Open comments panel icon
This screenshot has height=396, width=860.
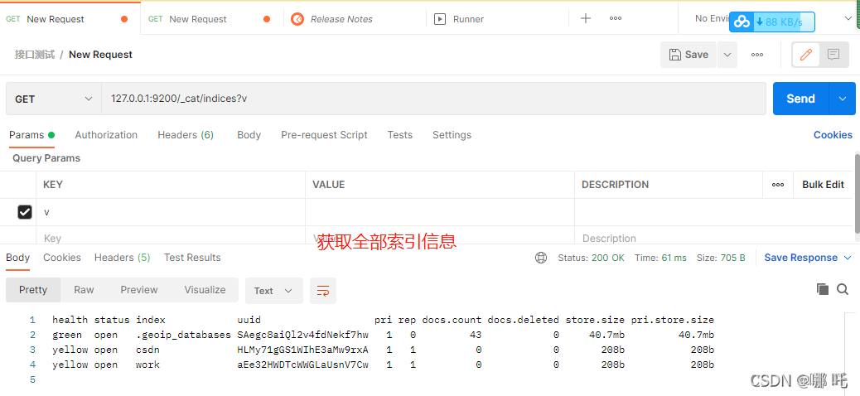[833, 55]
